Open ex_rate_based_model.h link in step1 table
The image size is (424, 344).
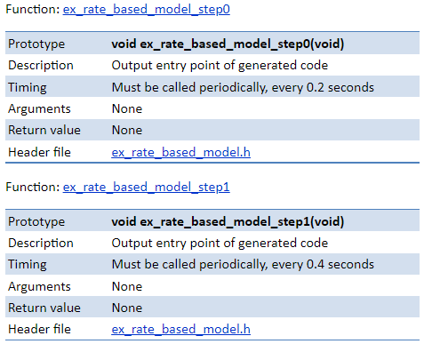180,329
